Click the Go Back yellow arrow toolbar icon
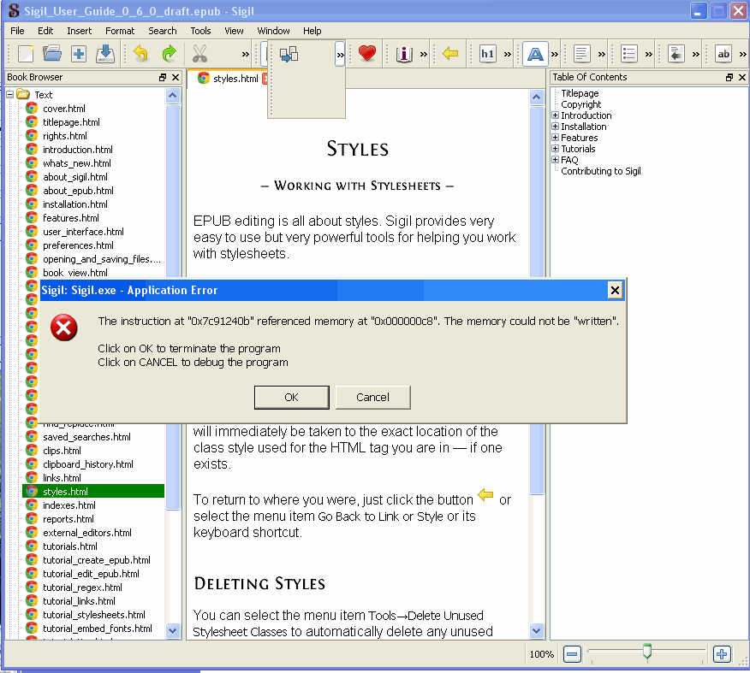The image size is (750, 673). pos(450,54)
